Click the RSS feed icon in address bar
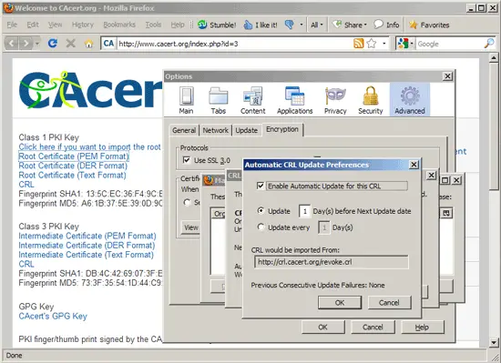 [359, 43]
